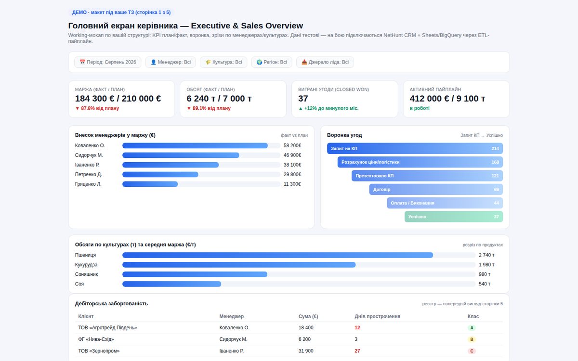
Task: Open the Культура: Всі filter chip
Action: point(224,62)
